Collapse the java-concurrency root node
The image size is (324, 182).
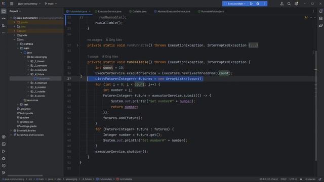pyautogui.click(x=11, y=18)
